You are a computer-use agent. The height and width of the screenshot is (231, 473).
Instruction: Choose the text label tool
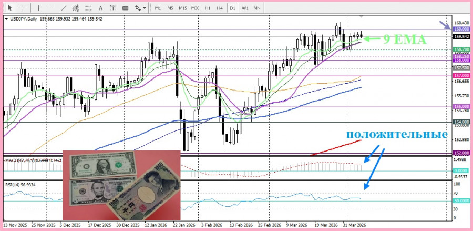113,8
